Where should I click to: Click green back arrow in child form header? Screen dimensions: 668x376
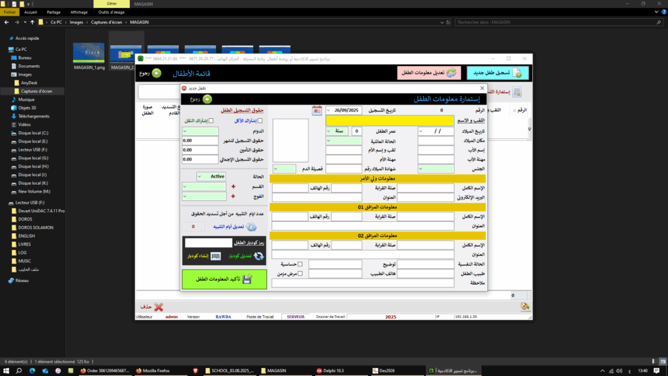pos(207,99)
